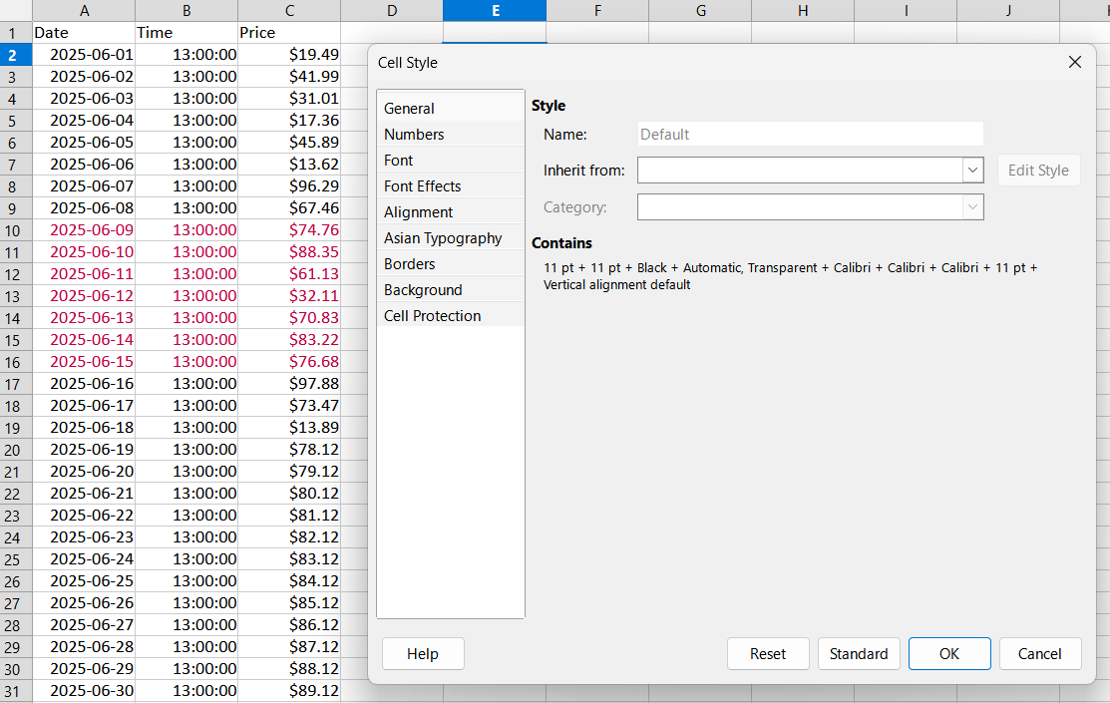
Task: Open the Asian Typography settings
Action: [x=441, y=237]
